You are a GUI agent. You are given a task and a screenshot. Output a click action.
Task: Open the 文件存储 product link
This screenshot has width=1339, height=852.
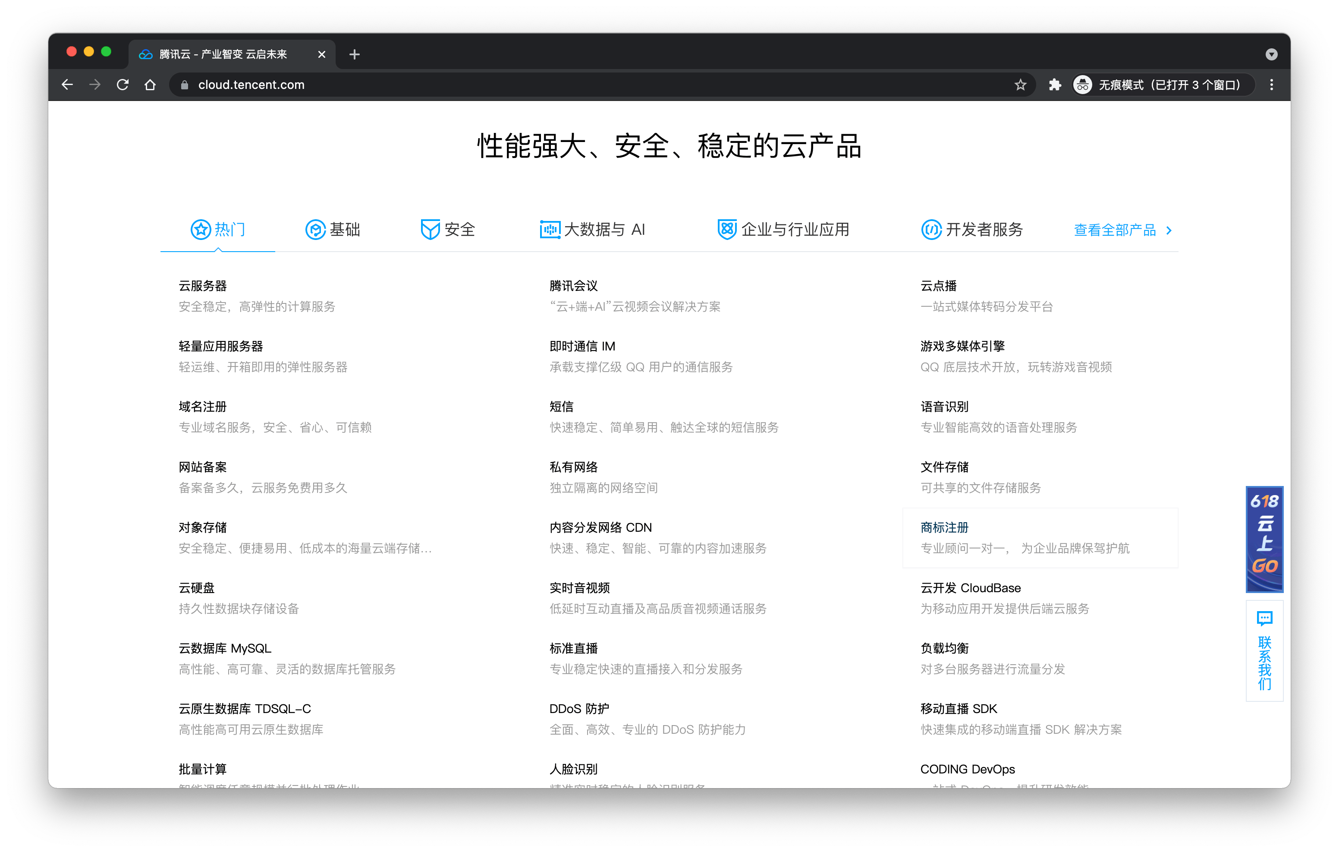pos(944,467)
